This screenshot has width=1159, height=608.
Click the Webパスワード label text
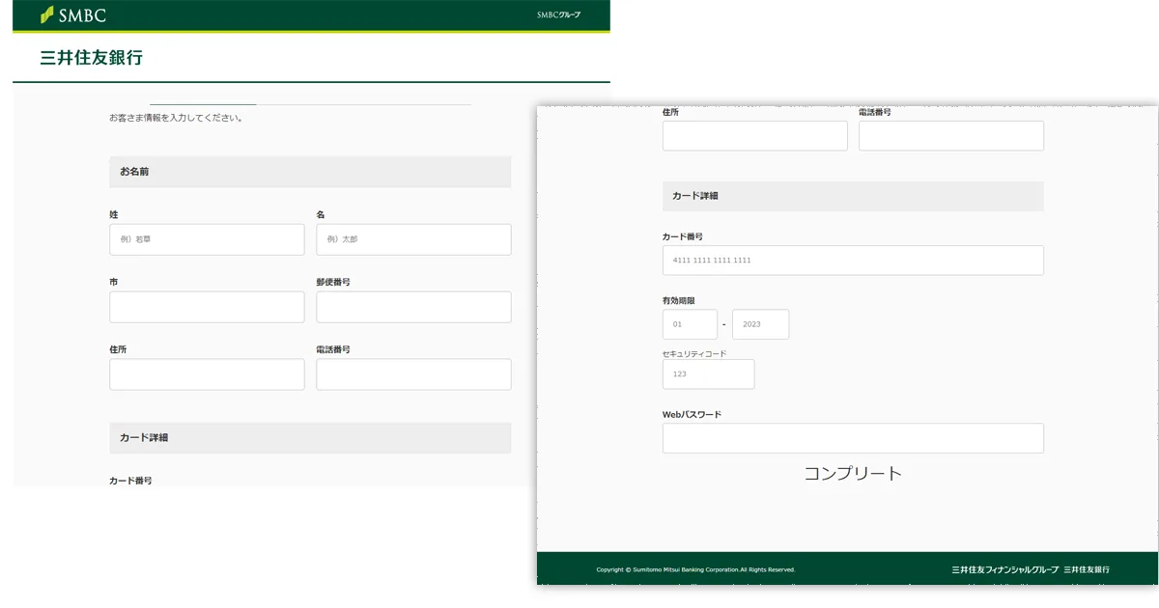[692, 414]
